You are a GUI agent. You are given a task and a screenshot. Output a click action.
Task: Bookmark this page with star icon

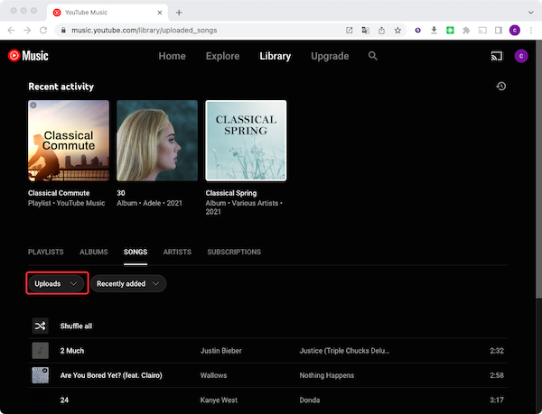pyautogui.click(x=397, y=30)
